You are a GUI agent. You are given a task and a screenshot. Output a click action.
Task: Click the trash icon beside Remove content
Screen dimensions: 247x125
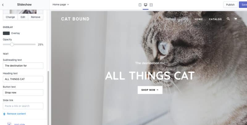[x=4, y=114]
